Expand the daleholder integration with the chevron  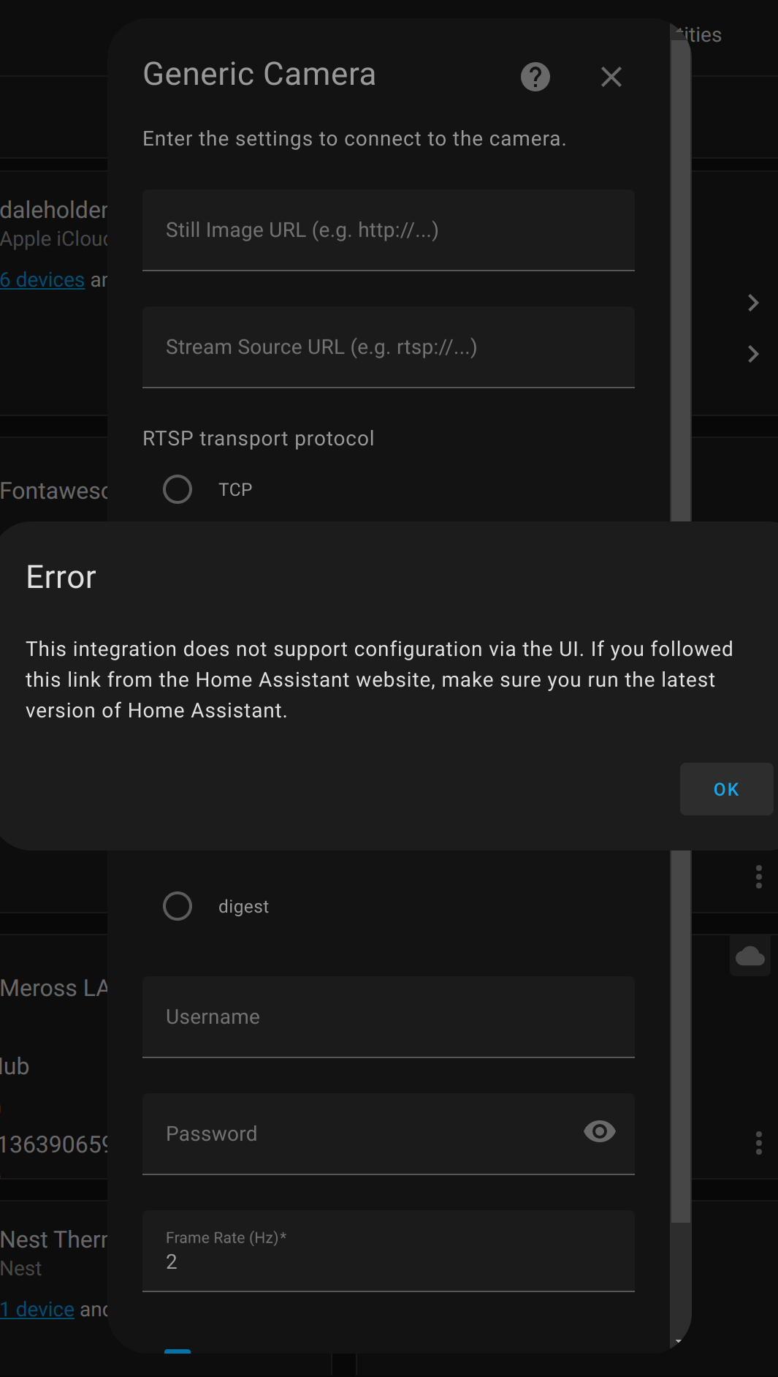[x=753, y=302]
